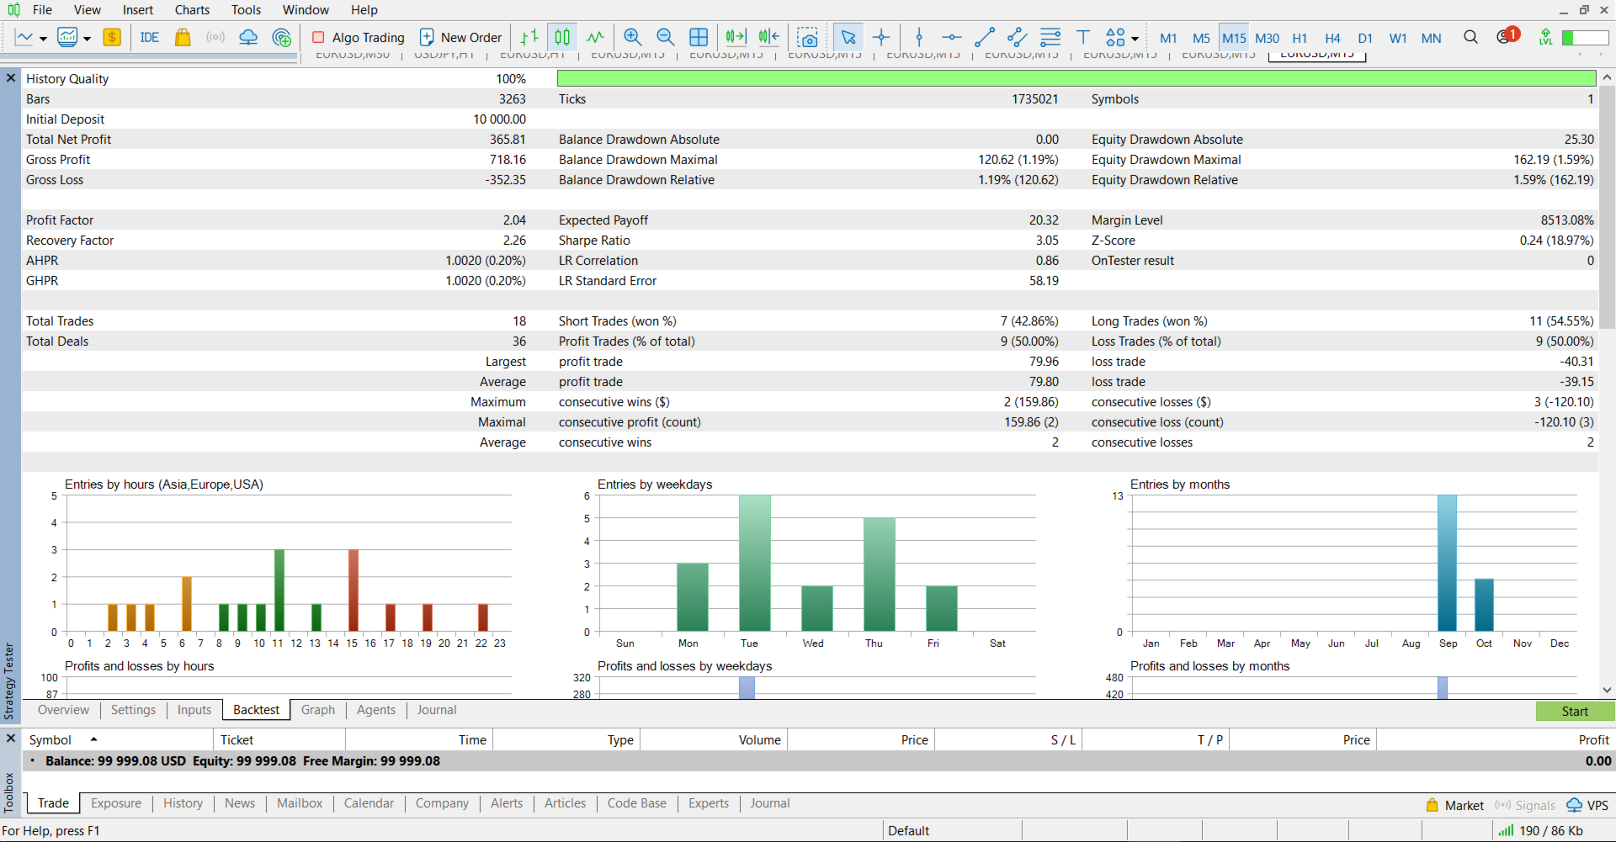This screenshot has height=842, width=1616.
Task: Switch to the H4 timeframe
Action: tap(1332, 39)
